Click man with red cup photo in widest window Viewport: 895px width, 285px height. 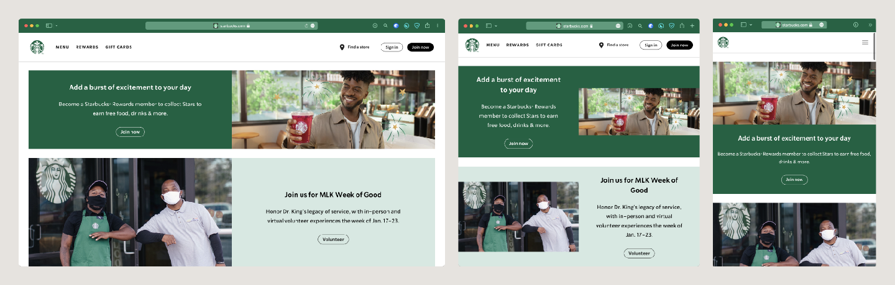[x=333, y=109]
